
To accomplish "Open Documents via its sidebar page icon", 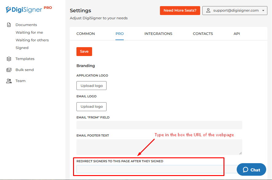I will pyautogui.click(x=9, y=25).
